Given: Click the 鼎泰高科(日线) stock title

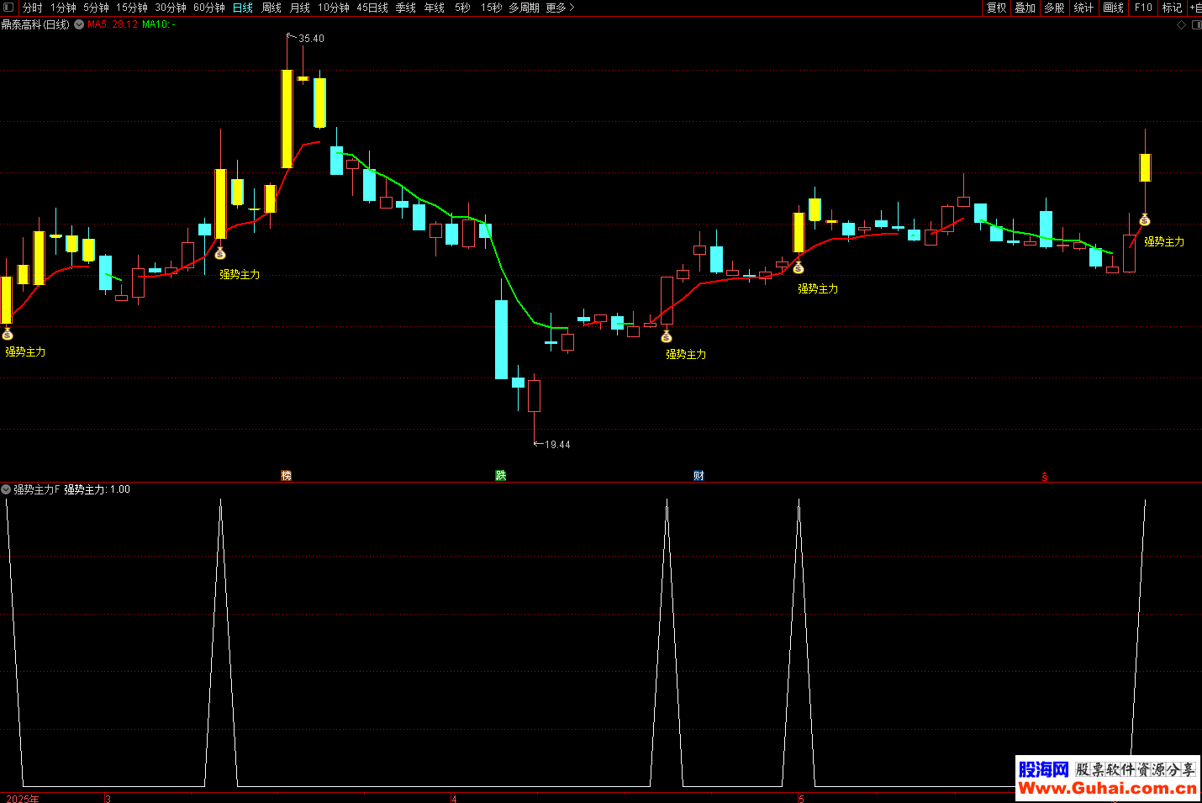Looking at the screenshot, I should 35,24.
